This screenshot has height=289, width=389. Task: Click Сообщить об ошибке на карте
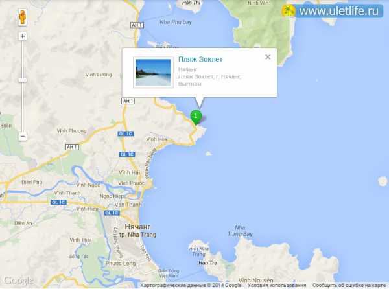point(349,285)
